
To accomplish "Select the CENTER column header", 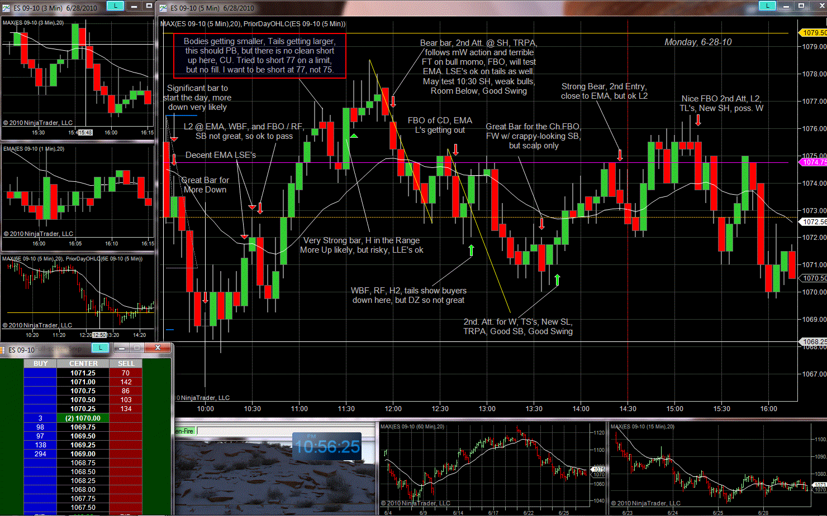I will 83,364.
